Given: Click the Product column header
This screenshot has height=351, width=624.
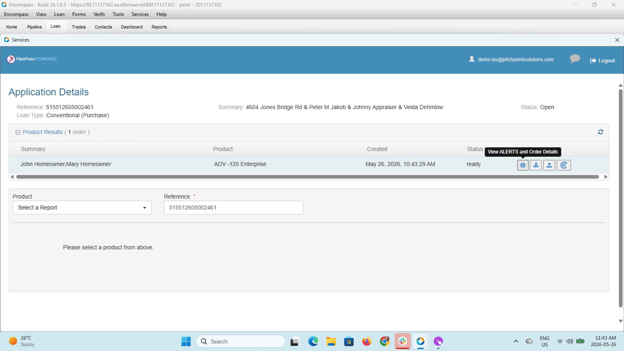Looking at the screenshot, I should [x=223, y=149].
